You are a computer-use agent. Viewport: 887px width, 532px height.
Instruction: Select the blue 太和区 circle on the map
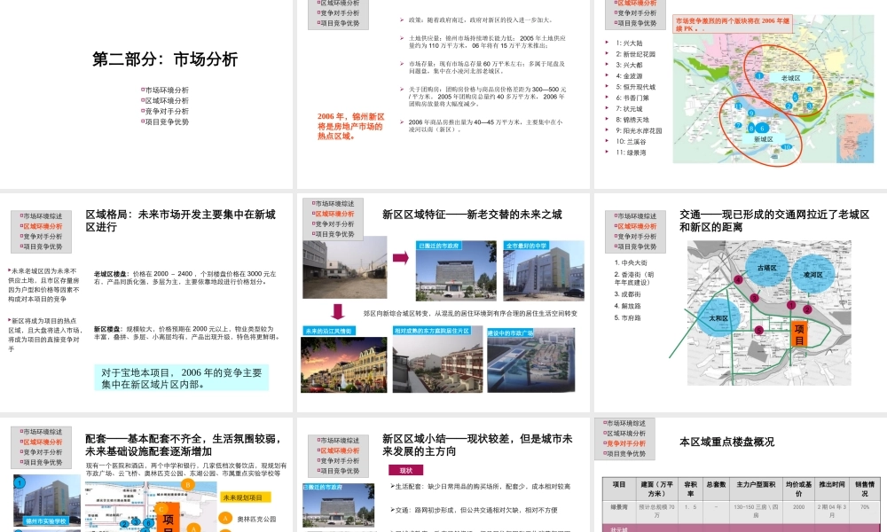coord(718,317)
